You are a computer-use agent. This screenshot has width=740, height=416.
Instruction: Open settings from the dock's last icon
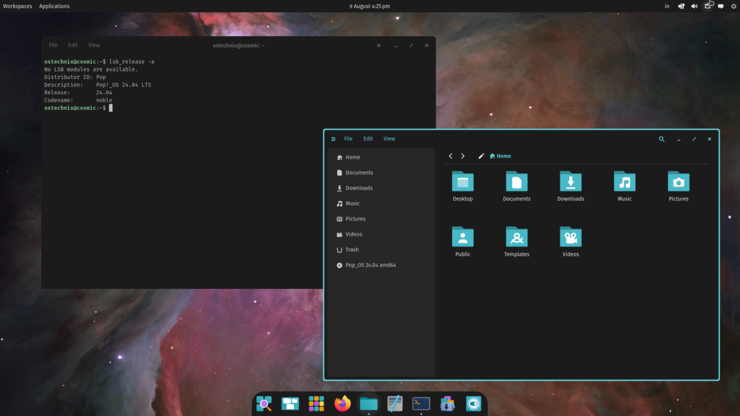[474, 403]
